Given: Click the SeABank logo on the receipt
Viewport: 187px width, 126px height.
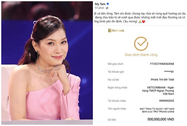Looking at the screenshot, I should [116, 31].
